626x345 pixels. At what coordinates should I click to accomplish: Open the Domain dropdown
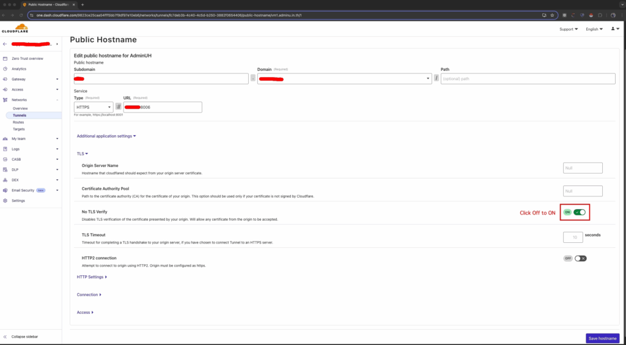pyautogui.click(x=345, y=79)
